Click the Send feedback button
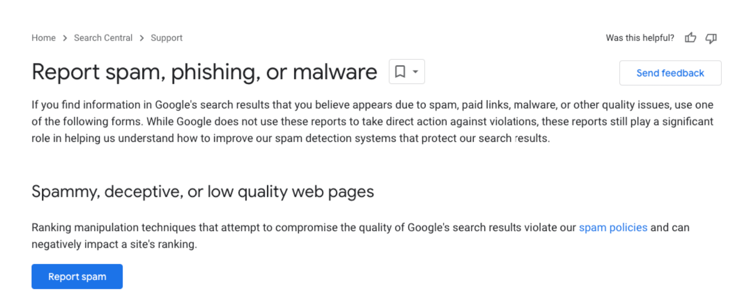Screen dimensions: 747x302 click(670, 73)
